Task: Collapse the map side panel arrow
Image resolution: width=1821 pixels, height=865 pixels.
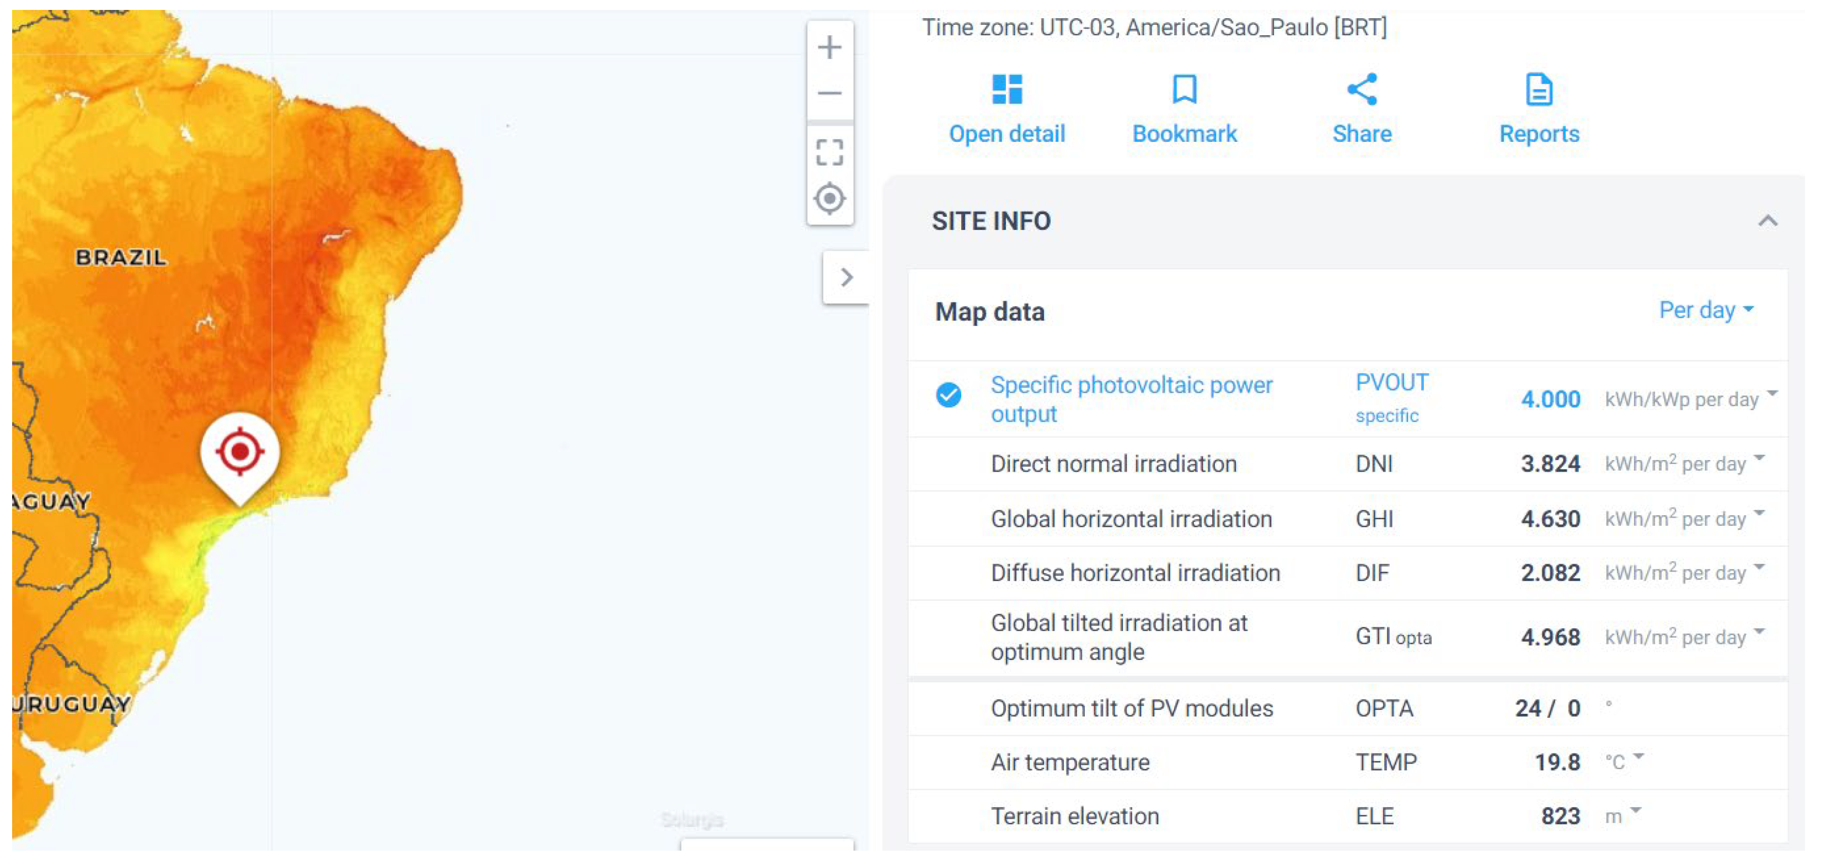Action: click(x=846, y=277)
